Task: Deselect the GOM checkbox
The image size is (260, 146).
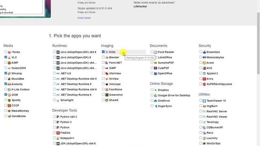Action: click(x=6, y=94)
